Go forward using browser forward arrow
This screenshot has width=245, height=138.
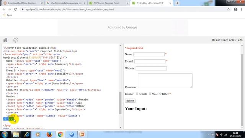[x=10, y=9]
